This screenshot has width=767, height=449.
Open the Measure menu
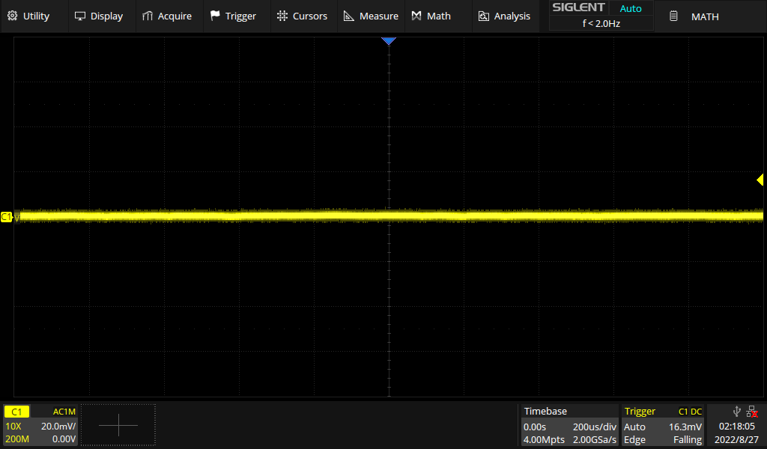372,16
